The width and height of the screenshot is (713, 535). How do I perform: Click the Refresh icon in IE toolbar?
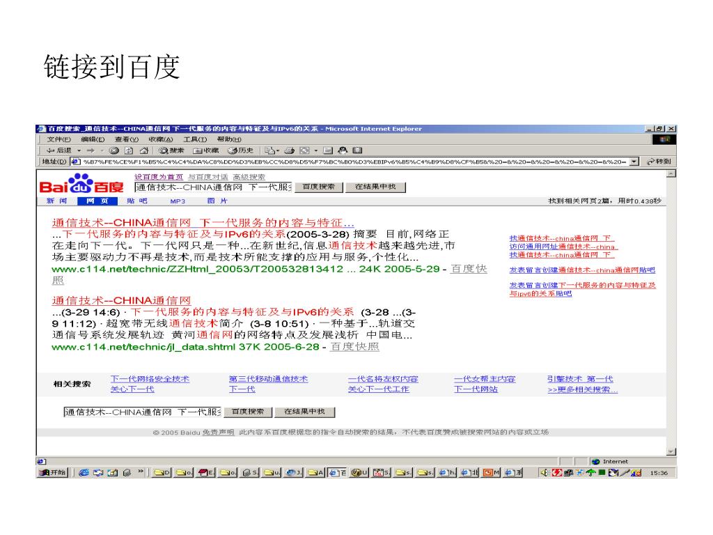click(129, 150)
